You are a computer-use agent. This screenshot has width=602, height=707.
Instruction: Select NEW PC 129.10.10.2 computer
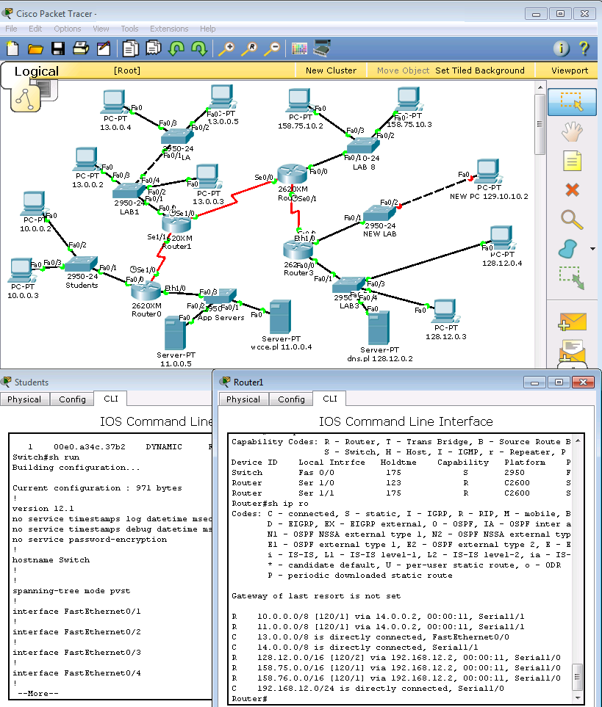pyautogui.click(x=489, y=171)
